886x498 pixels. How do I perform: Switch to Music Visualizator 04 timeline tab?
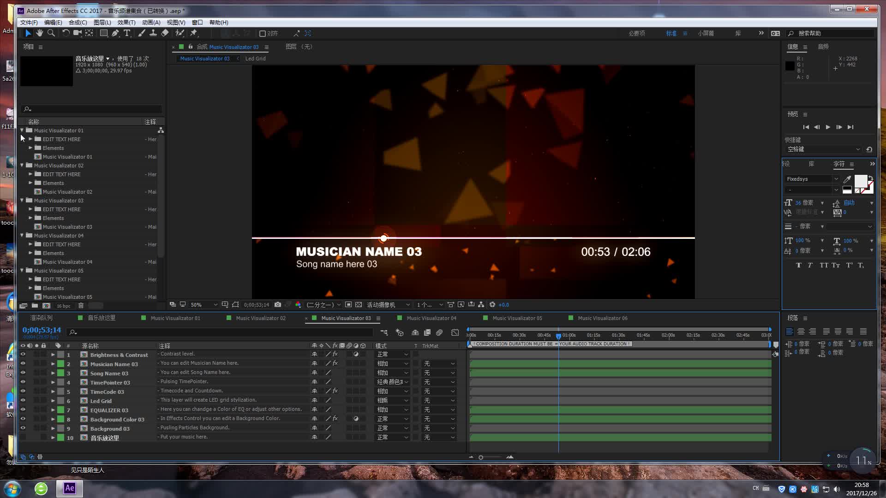tap(431, 318)
